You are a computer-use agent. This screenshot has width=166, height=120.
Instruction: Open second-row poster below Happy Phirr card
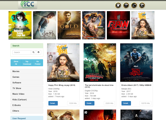click(x=63, y=115)
